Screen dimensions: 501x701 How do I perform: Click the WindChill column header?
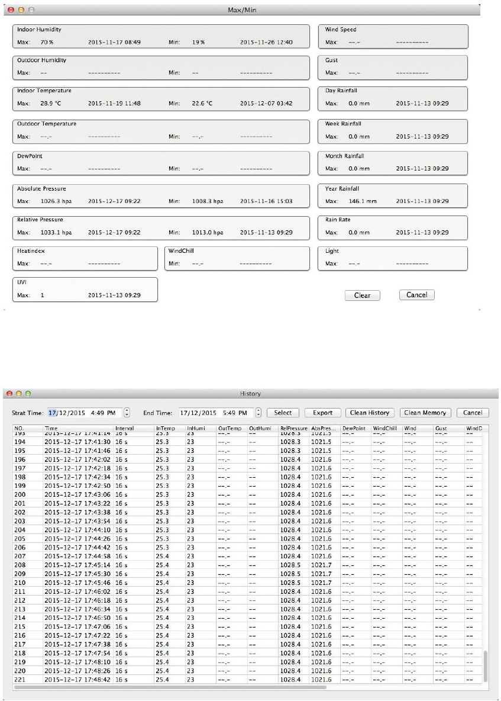coord(387,428)
